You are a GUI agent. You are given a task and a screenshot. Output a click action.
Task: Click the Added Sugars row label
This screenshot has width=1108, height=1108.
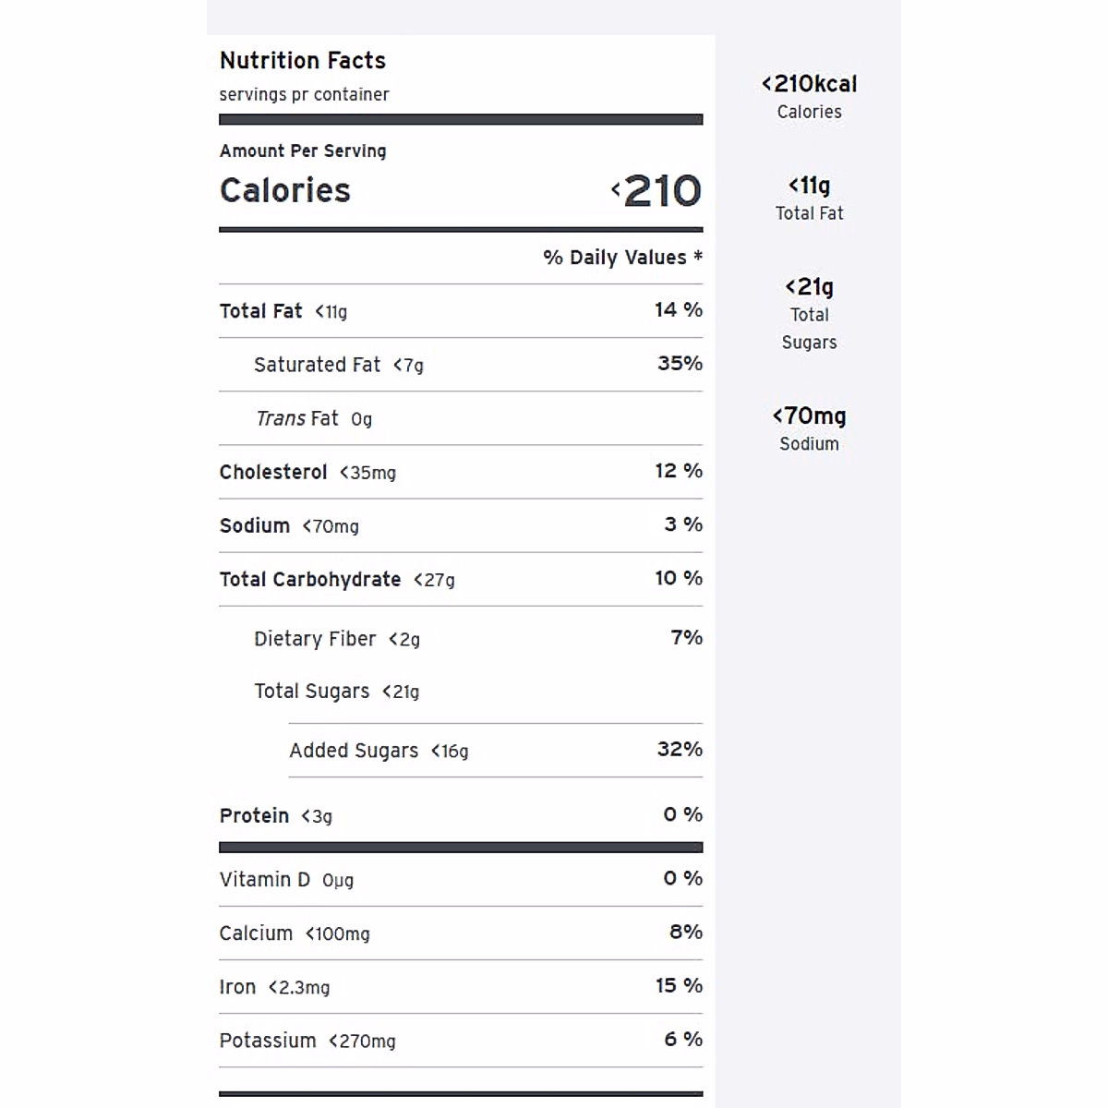click(x=354, y=751)
